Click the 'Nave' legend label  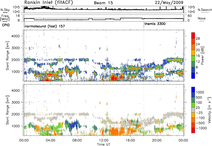click(x=202, y=18)
